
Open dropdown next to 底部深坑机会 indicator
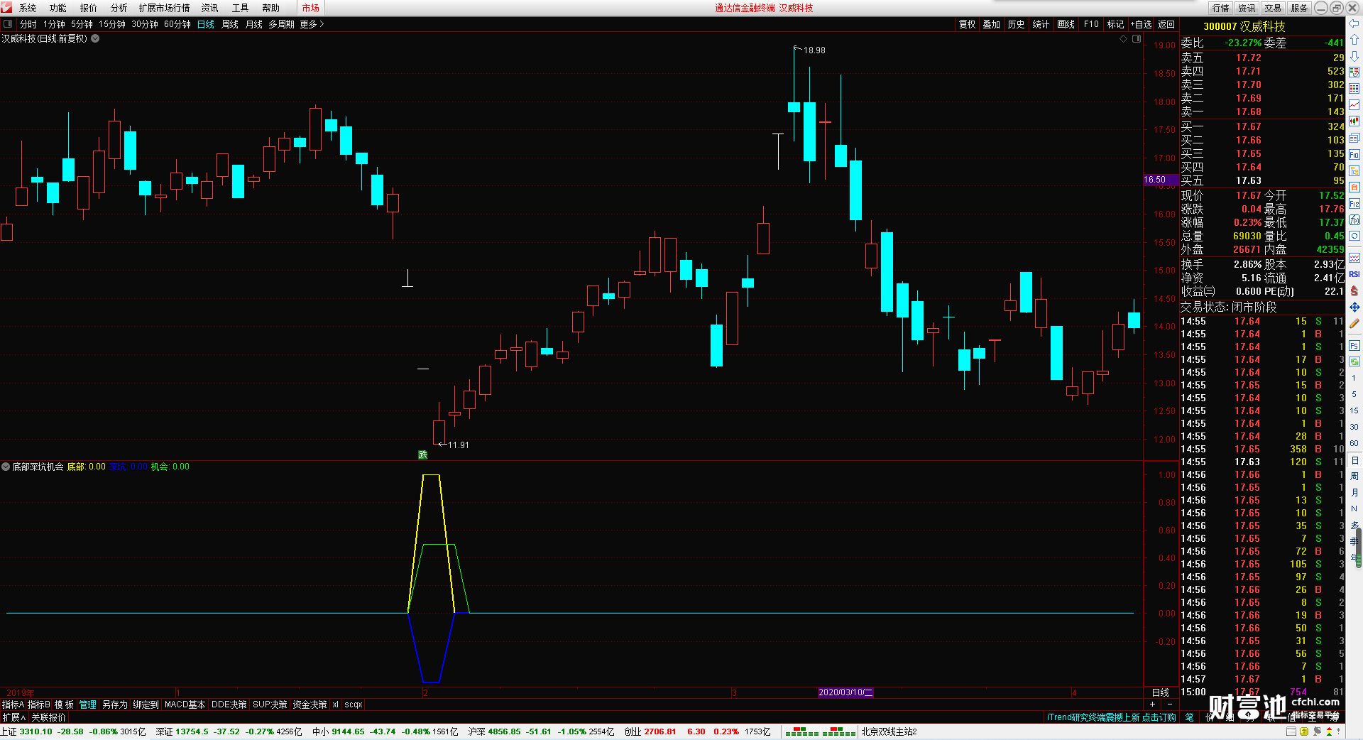pyautogui.click(x=6, y=467)
